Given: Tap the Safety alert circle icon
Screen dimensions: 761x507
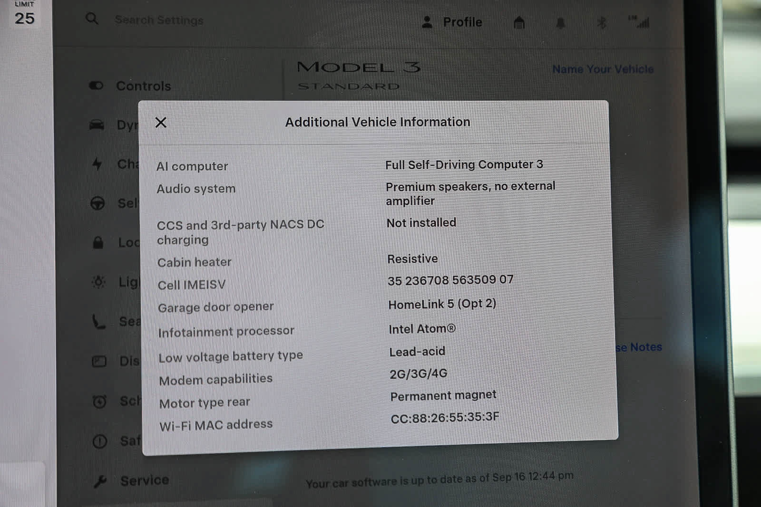Looking at the screenshot, I should coord(99,441).
